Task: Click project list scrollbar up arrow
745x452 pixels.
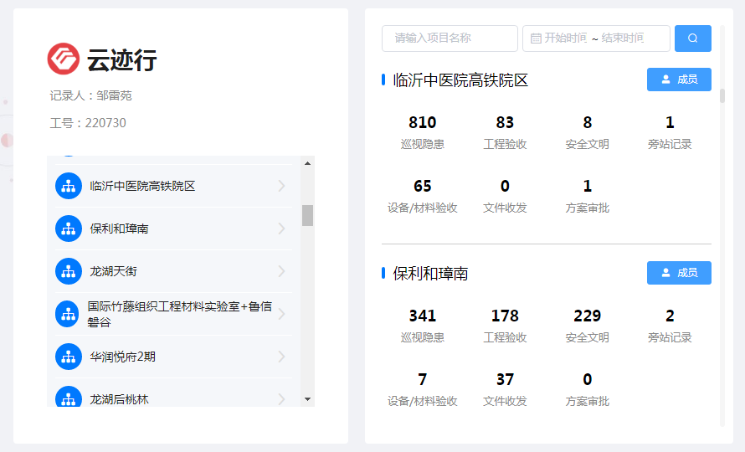Action: click(x=307, y=163)
